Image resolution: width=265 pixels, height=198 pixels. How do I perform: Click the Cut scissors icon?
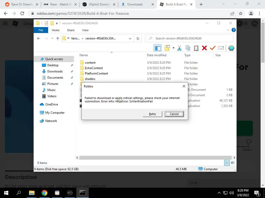click(x=179, y=48)
